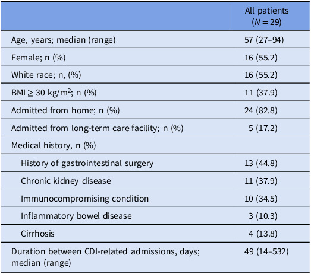Screen dimensions: 311x274
Task: Click the "All patients (N = 29)" column header
Action: click(266, 16)
